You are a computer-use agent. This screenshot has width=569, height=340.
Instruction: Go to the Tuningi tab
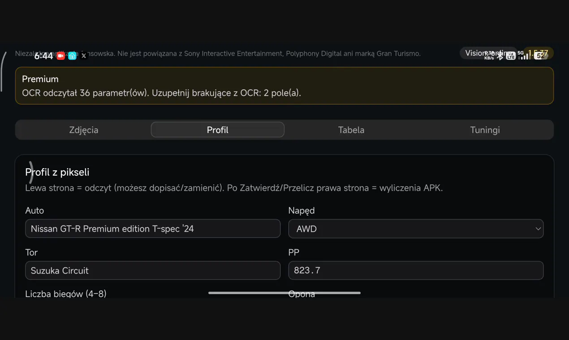[485, 130]
